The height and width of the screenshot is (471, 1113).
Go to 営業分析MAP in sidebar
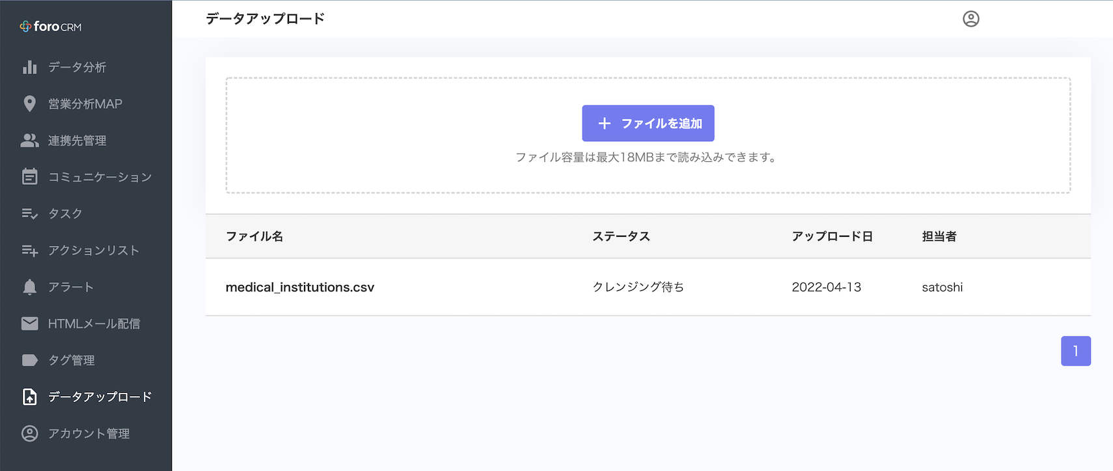coord(86,103)
